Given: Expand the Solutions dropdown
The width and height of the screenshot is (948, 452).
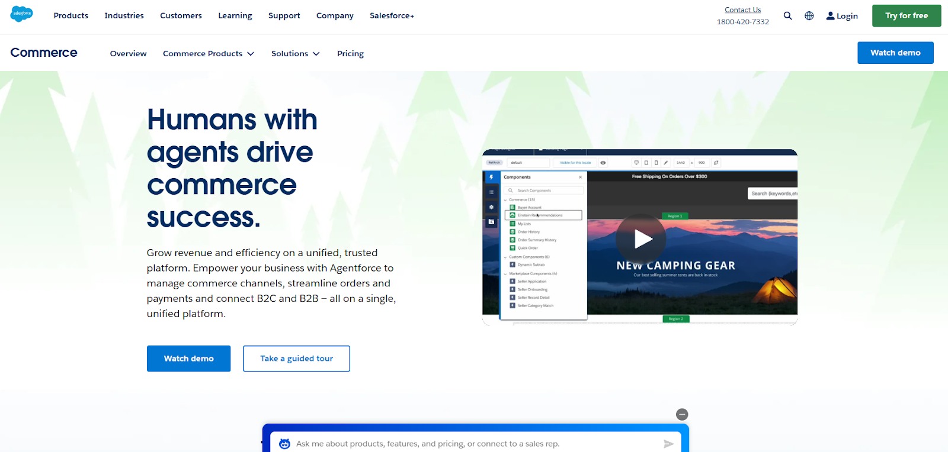Looking at the screenshot, I should click(296, 54).
